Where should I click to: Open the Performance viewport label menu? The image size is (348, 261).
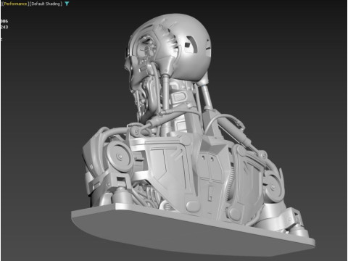[15, 4]
